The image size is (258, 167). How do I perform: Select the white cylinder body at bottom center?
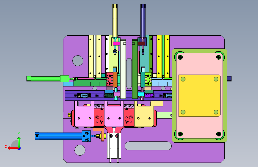point(114,146)
